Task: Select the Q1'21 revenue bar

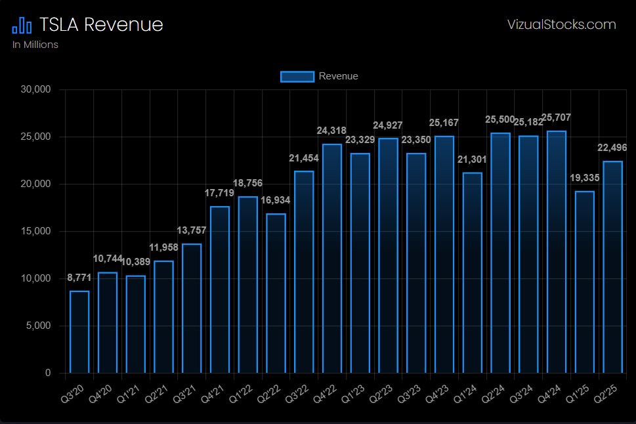Action: tap(135, 324)
